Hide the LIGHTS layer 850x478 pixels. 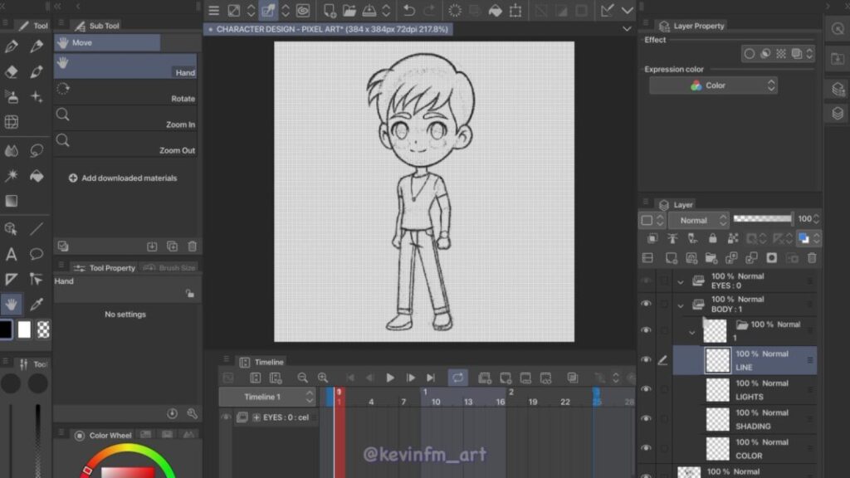pos(646,390)
